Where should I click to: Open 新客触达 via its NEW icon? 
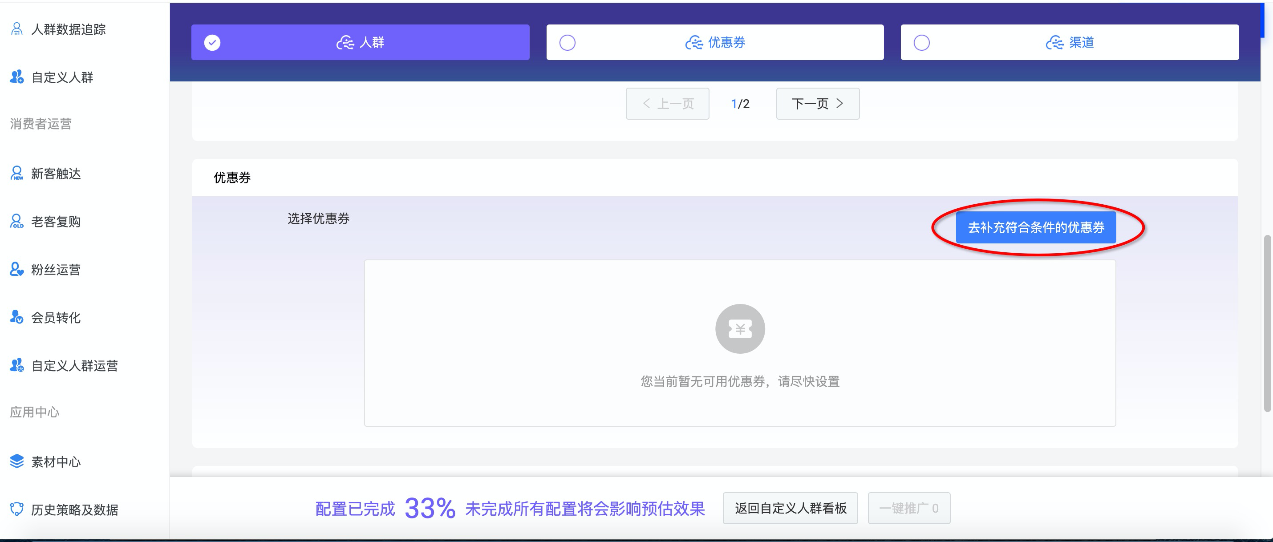coord(17,174)
